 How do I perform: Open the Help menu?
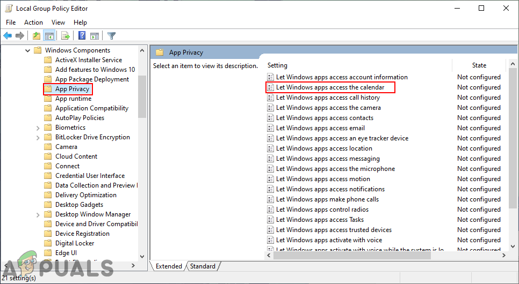coord(80,22)
